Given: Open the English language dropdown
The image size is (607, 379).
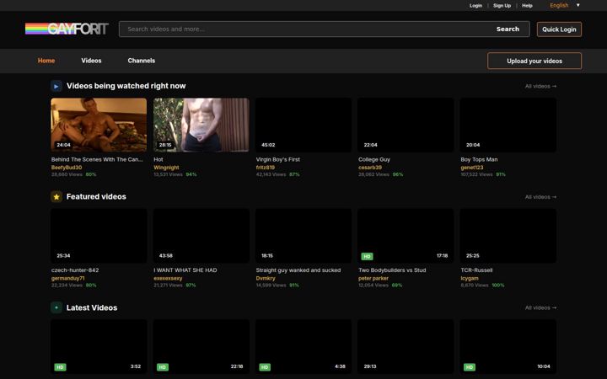Looking at the screenshot, I should click(564, 5).
